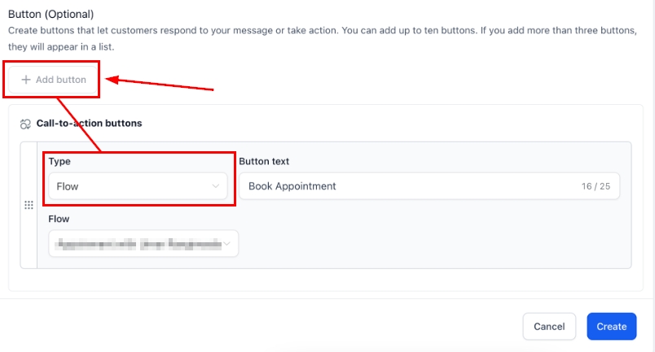The image size is (655, 352).
Task: Click the drag handle dots icon
Action: click(x=29, y=206)
